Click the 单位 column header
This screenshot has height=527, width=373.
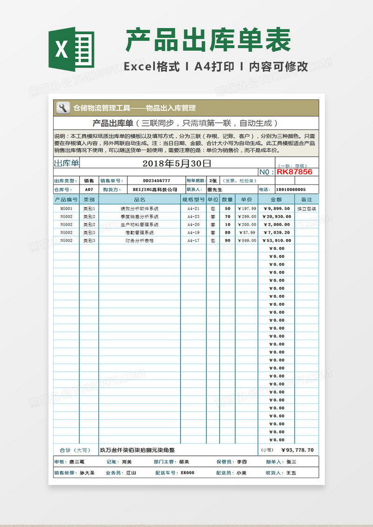tap(213, 199)
